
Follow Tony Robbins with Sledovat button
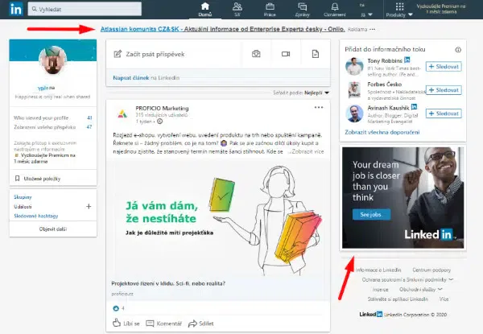[x=444, y=67]
